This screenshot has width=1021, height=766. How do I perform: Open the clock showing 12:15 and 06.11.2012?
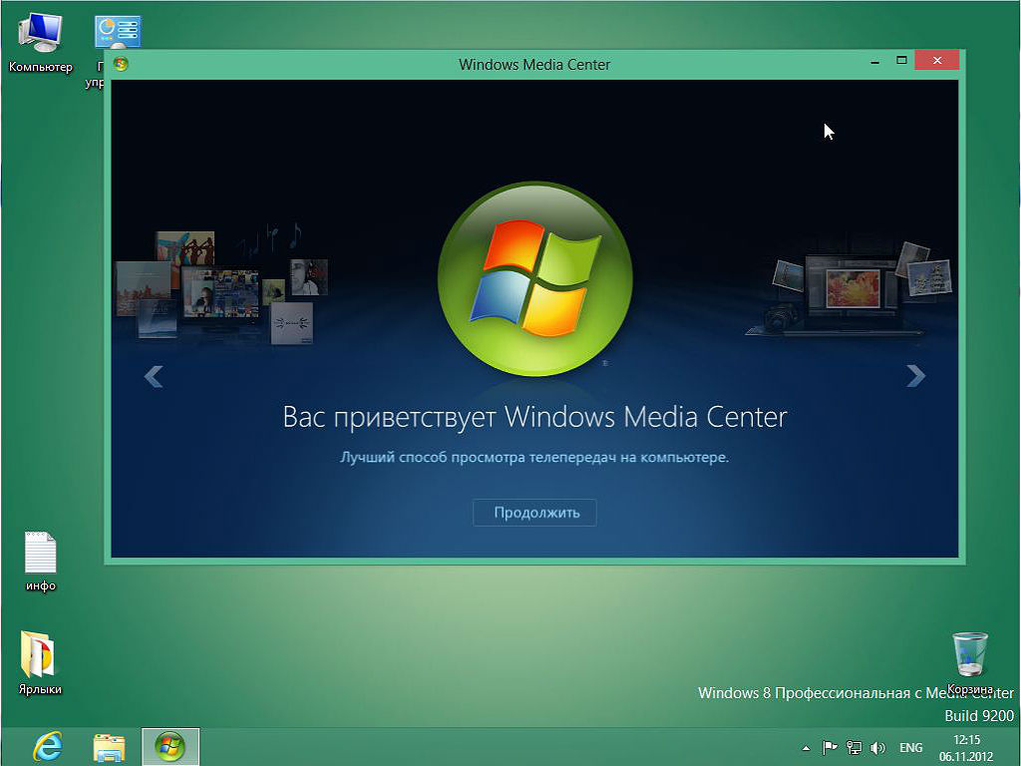click(966, 748)
